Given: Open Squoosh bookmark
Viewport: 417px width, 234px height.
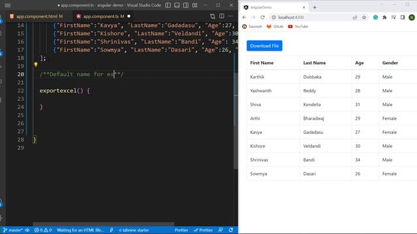Looking at the screenshot, I should 252,27.
